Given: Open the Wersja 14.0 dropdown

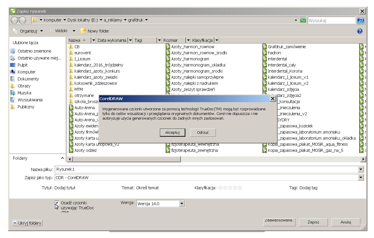Looking at the screenshot, I should (x=182, y=204).
